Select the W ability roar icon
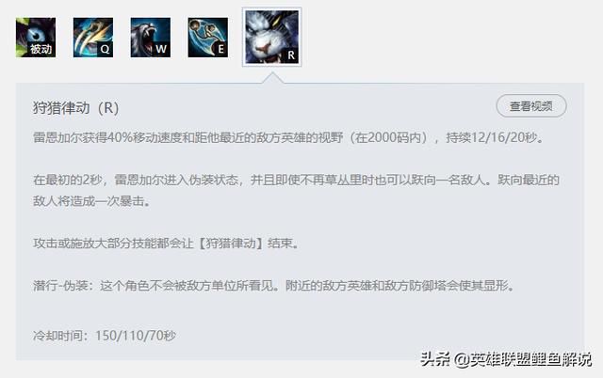The height and width of the screenshot is (378, 603). [151, 38]
